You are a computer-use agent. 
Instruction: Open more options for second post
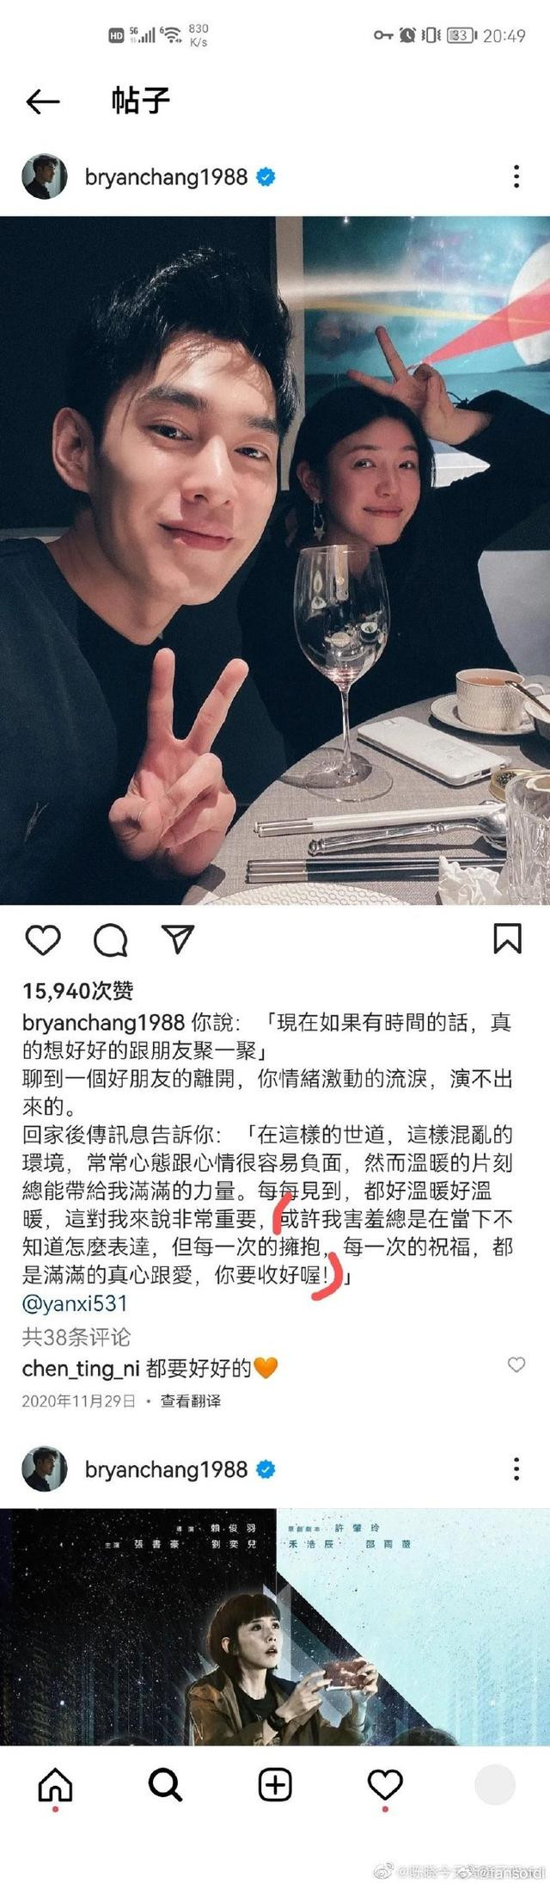pyautogui.click(x=516, y=1469)
